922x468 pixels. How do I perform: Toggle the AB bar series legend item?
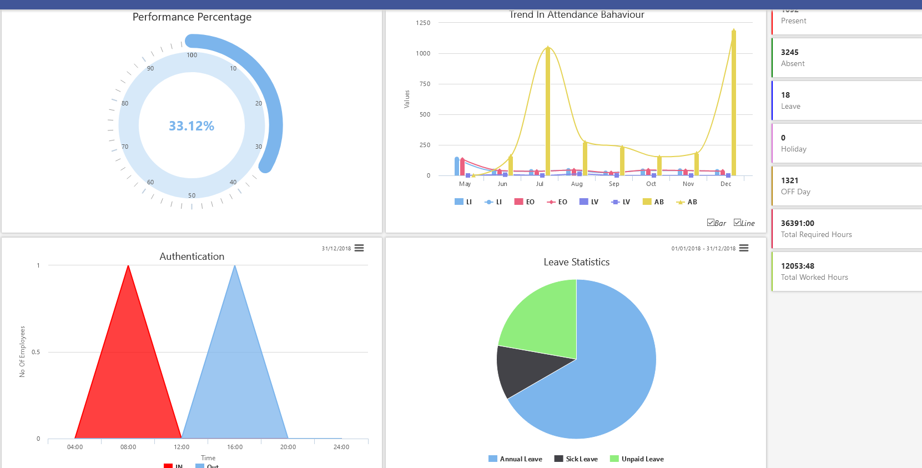pos(653,202)
